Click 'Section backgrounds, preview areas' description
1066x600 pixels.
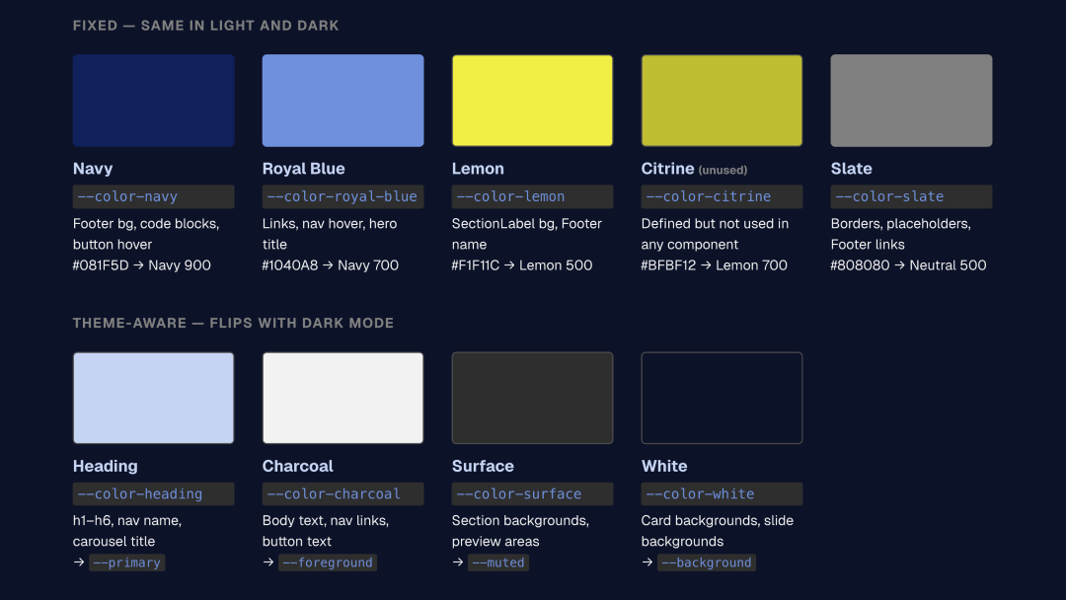coord(521,531)
